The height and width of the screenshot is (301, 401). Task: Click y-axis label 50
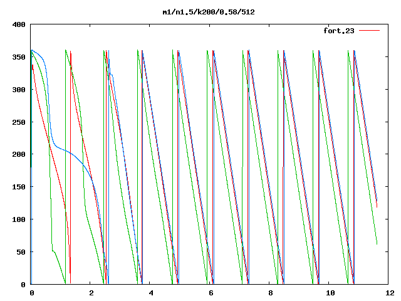click(21, 252)
